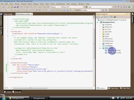The width and height of the screenshot is (134, 100).
Task: Click the New Project toolbar icon
Action: coord(3,7)
